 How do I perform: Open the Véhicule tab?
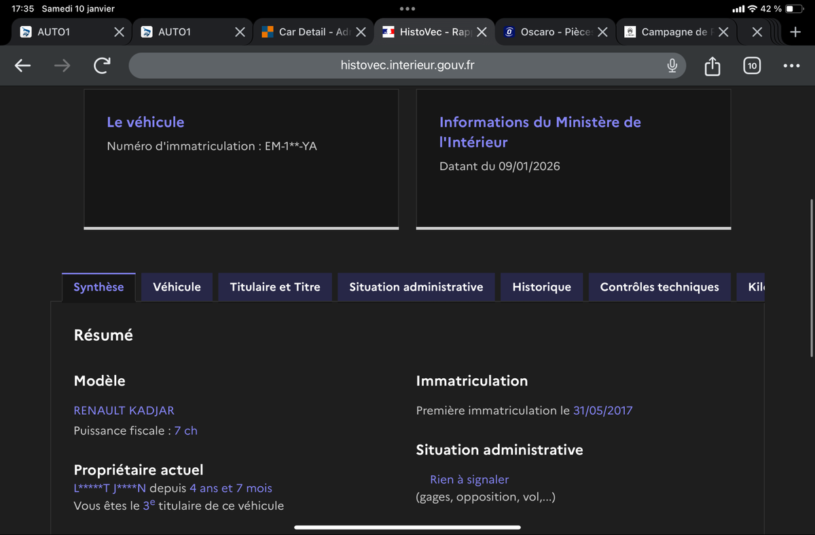[177, 287]
